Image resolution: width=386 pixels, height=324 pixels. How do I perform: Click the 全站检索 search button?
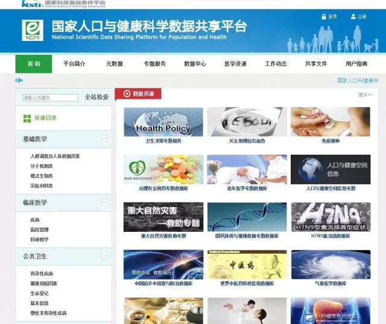tap(96, 97)
